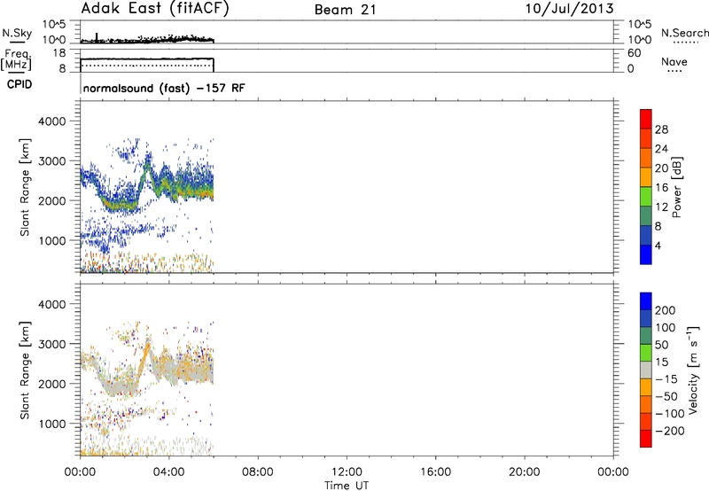
Task: Click the "N.Search" legend label
Action: pos(685,33)
